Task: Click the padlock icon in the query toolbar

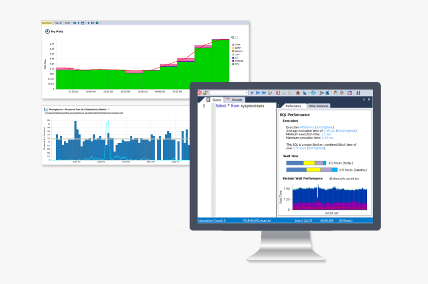Action: (x=205, y=93)
